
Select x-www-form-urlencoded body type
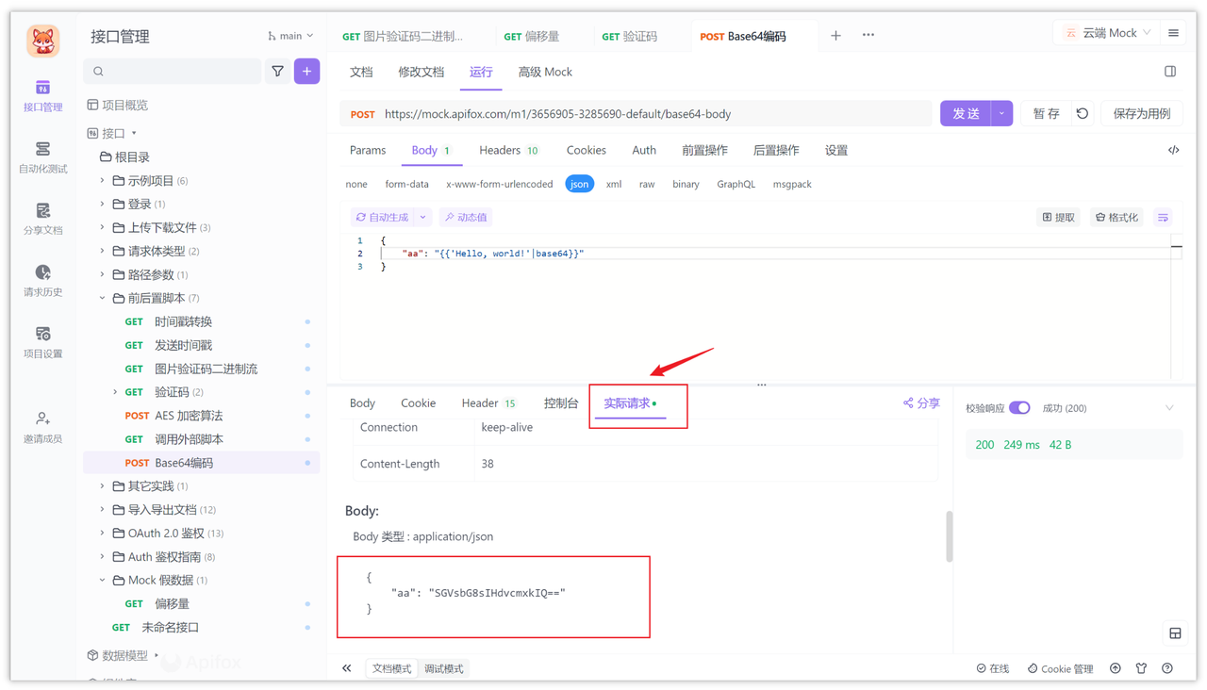click(500, 185)
